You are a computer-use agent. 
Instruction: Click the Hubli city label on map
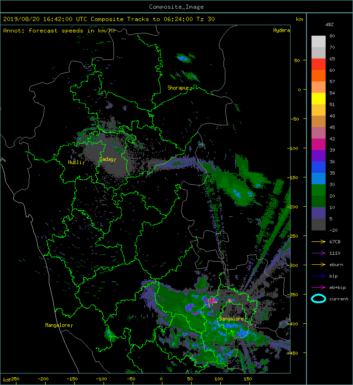75,162
